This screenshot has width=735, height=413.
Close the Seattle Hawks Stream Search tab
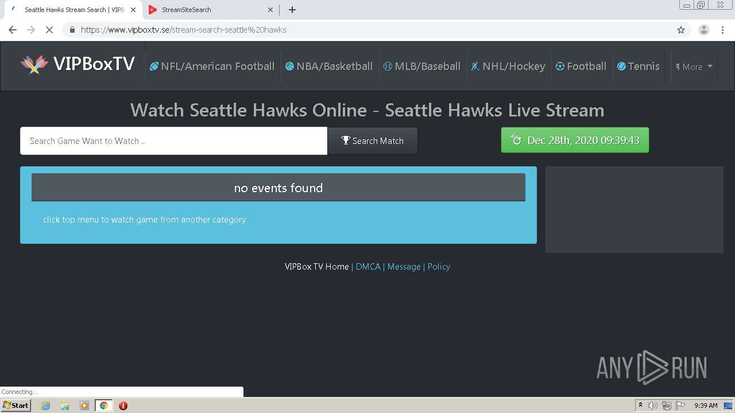(133, 10)
